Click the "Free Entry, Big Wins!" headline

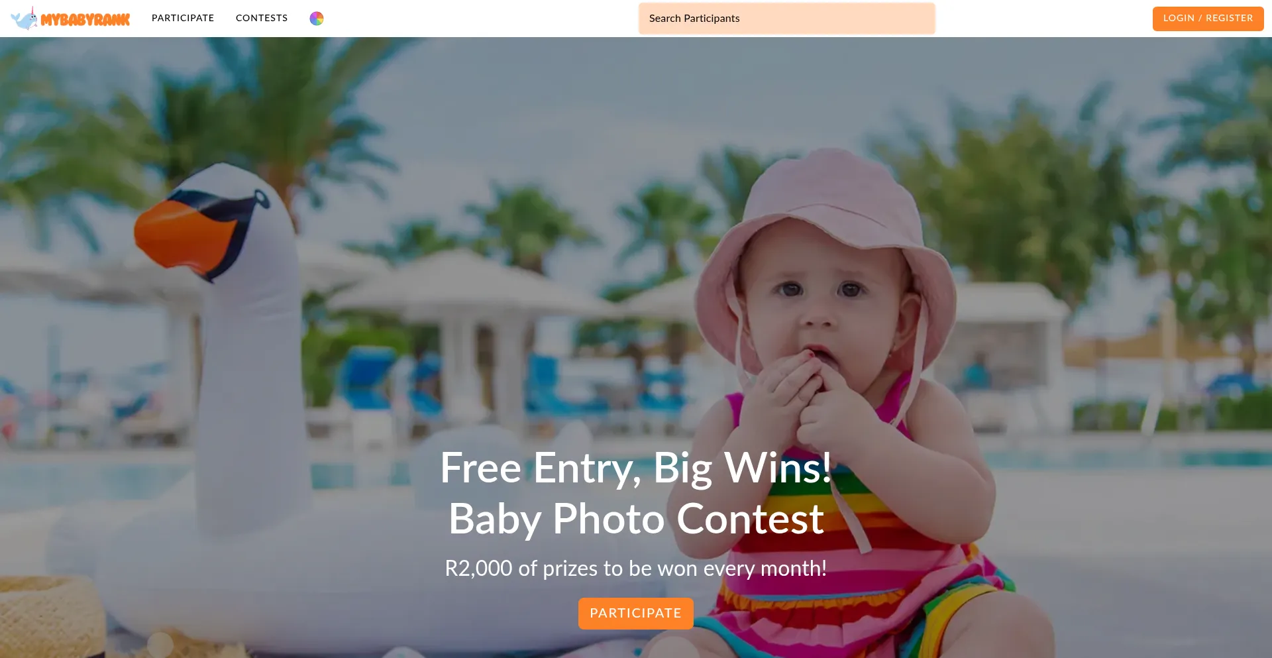pyautogui.click(x=635, y=468)
